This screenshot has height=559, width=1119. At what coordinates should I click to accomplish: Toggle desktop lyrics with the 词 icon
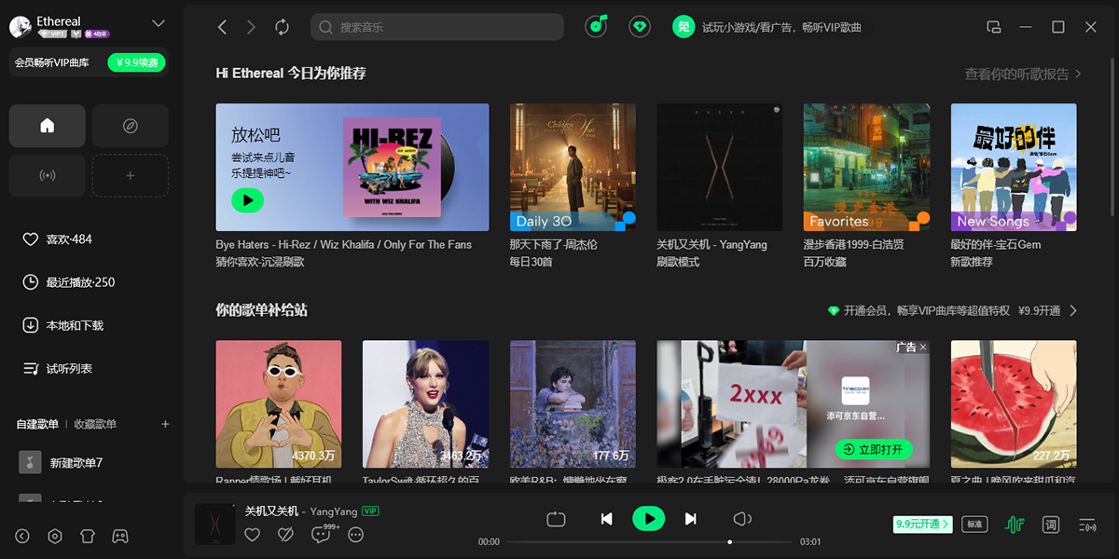1051,525
